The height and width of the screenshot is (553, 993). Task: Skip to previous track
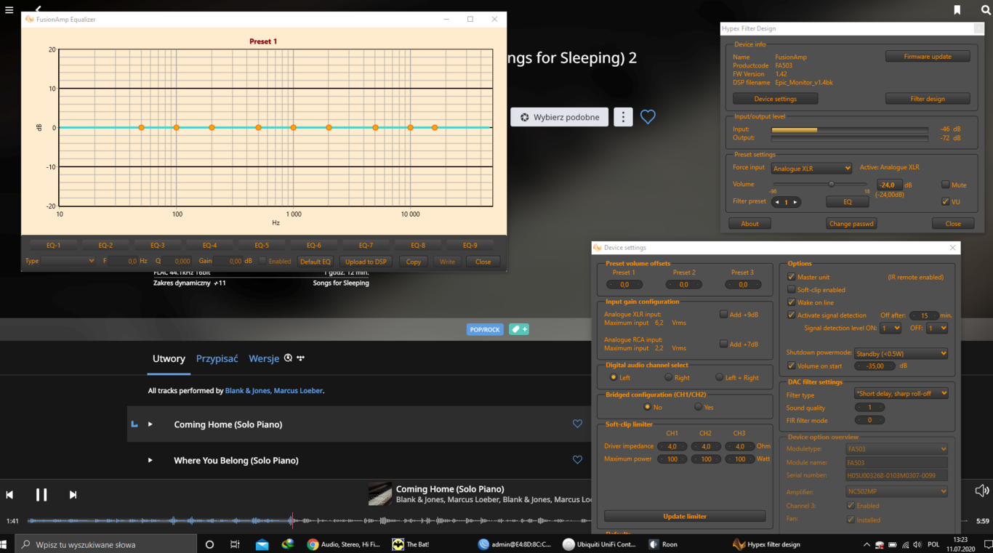(x=9, y=495)
